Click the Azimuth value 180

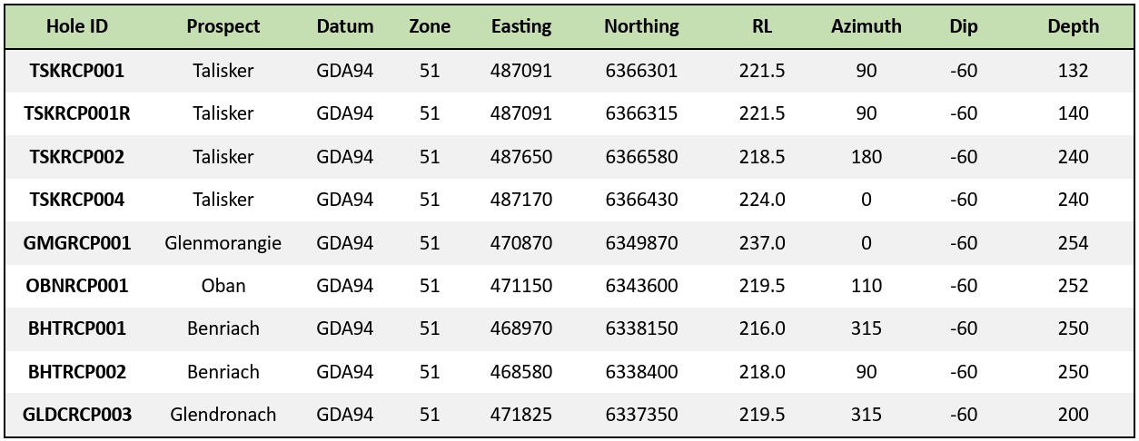click(866, 157)
